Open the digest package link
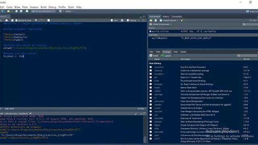Screen dimensions: 258x145 [x=157, y=125]
